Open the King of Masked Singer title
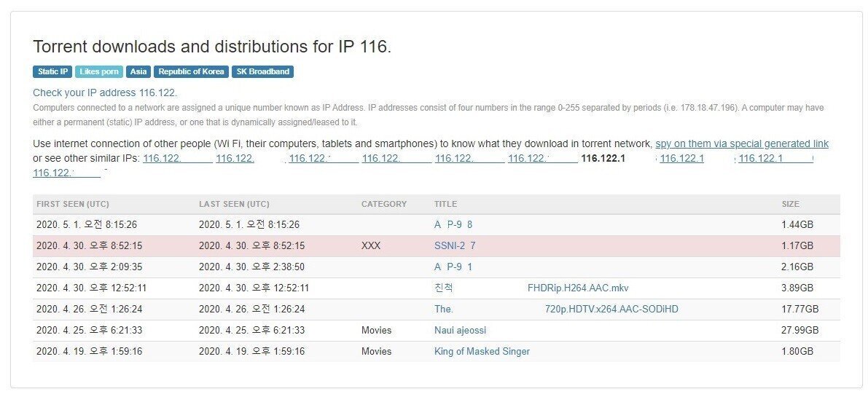 coord(482,351)
